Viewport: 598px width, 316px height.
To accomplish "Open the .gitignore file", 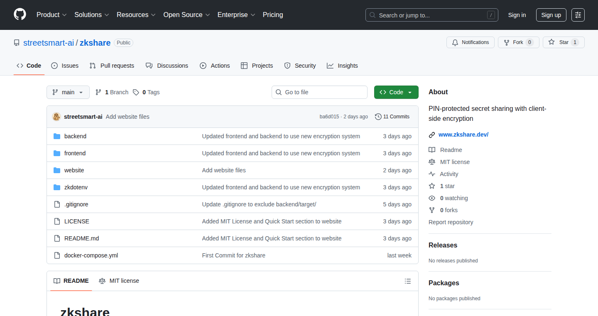I will [x=76, y=204].
